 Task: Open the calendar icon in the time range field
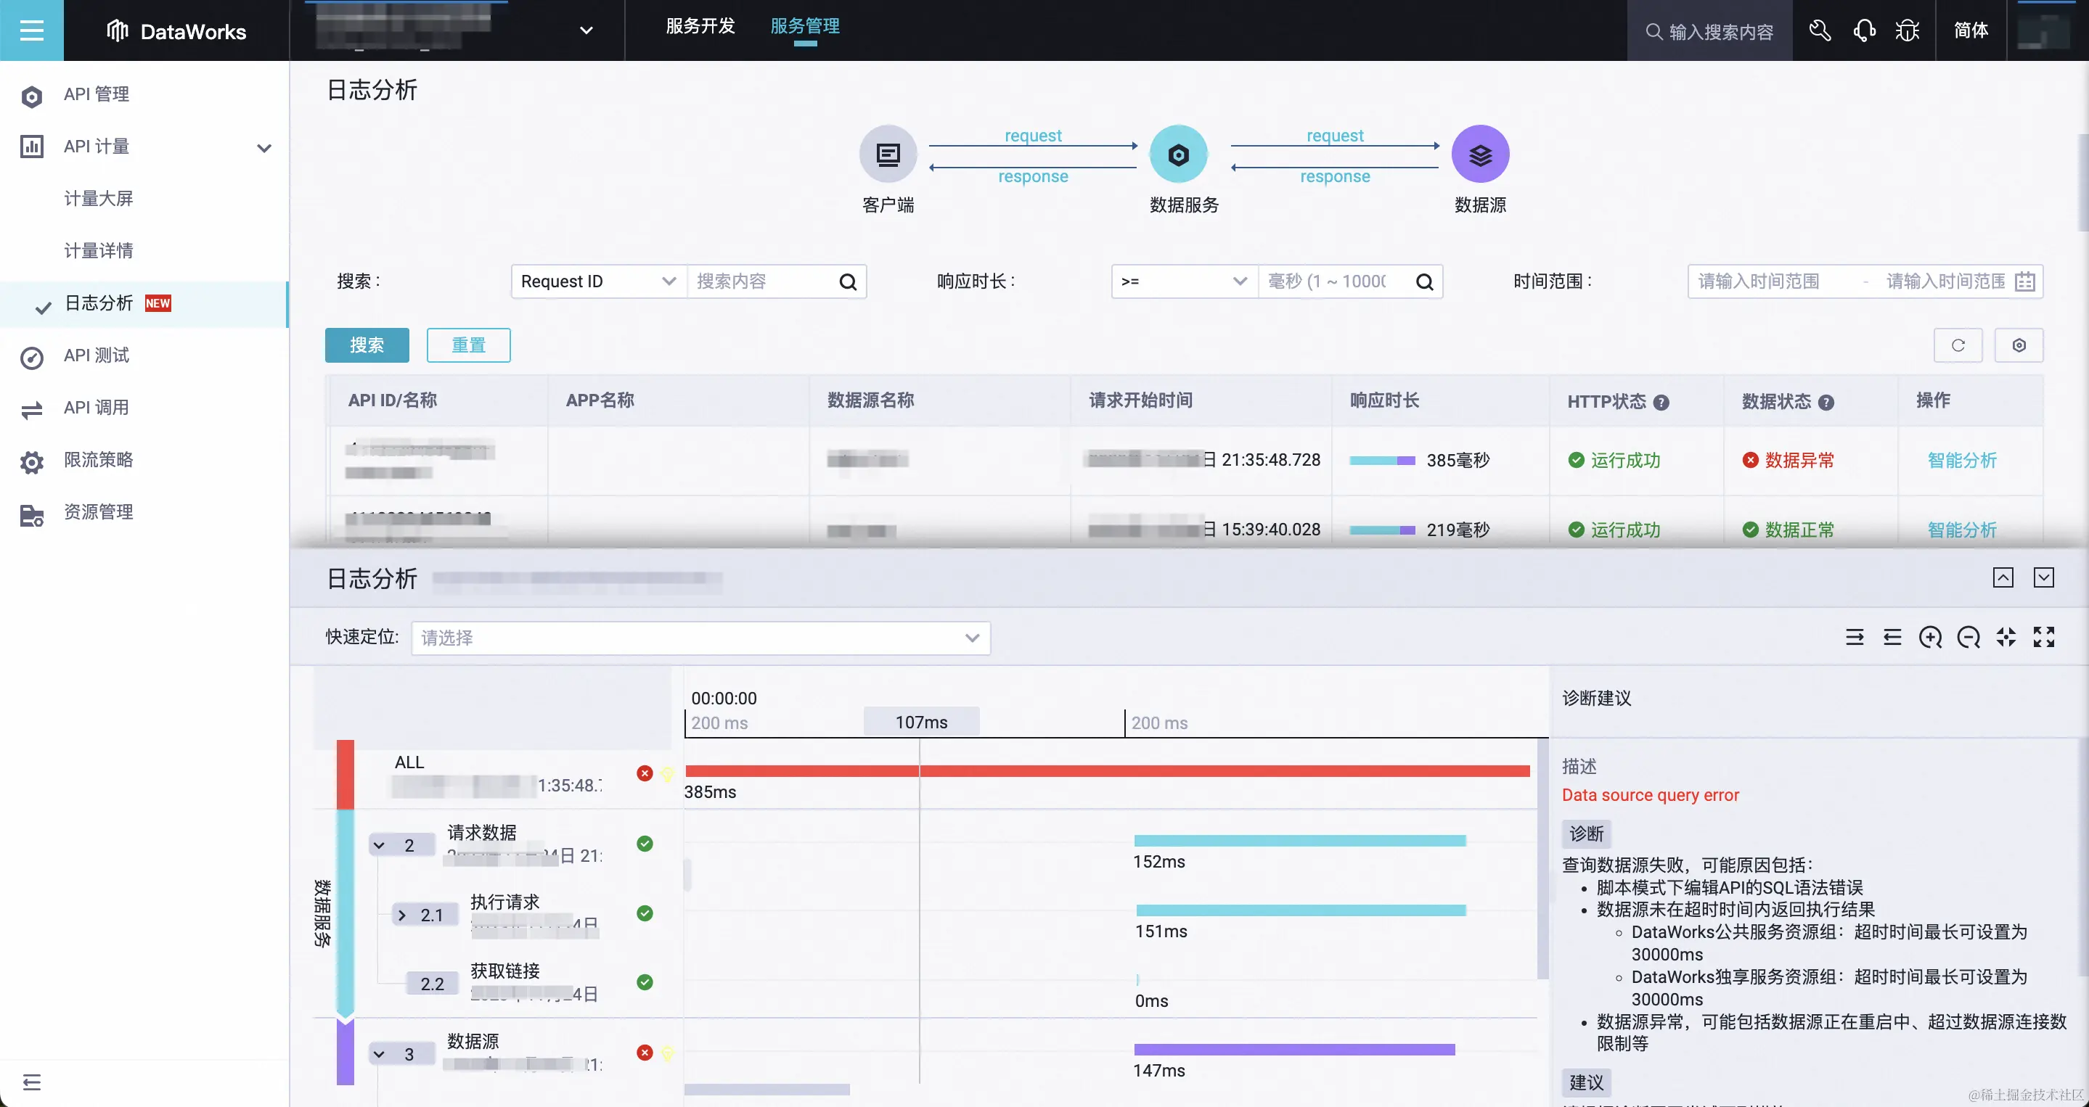pos(2024,281)
